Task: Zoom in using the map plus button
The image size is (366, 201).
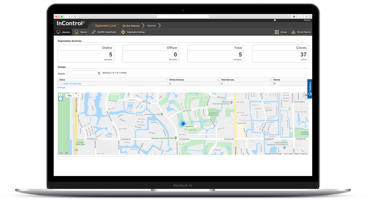Action: pos(60,96)
